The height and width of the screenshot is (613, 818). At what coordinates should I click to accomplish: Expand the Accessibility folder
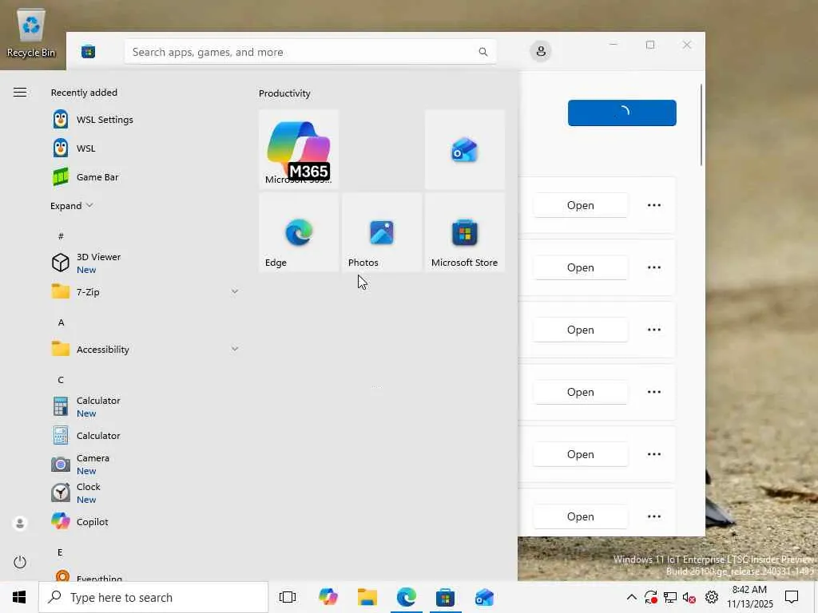click(x=145, y=350)
